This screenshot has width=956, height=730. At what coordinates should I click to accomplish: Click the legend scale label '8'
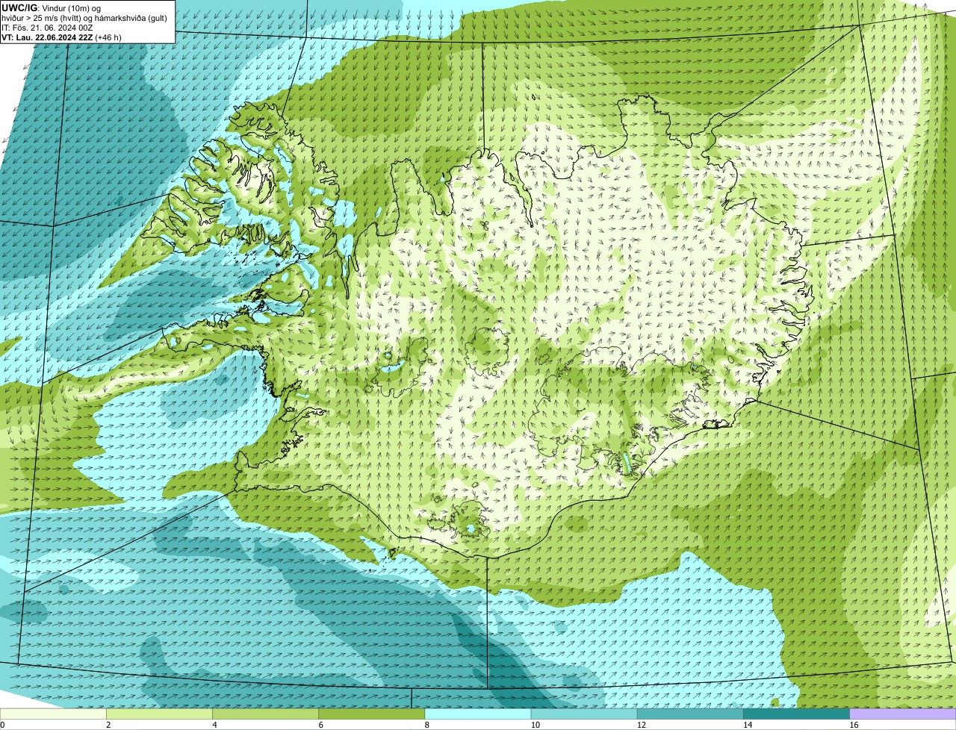pyautogui.click(x=427, y=725)
